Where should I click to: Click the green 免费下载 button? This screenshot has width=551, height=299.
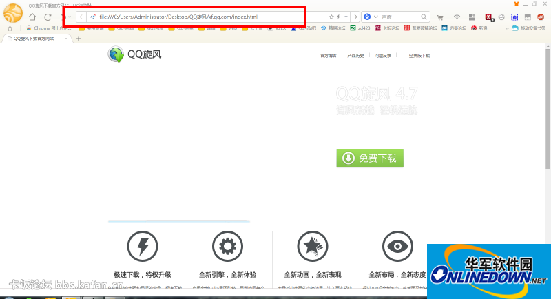click(x=370, y=158)
